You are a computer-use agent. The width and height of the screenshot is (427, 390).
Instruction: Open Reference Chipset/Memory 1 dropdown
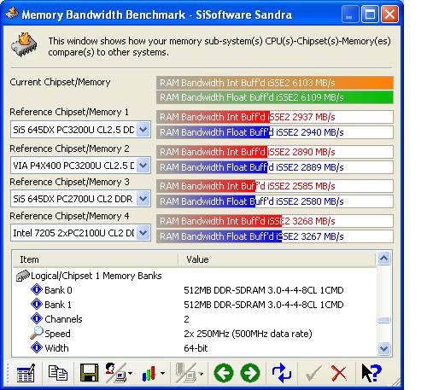click(x=143, y=130)
